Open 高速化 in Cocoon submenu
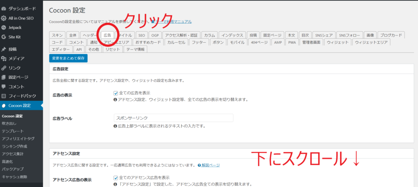Screen dimensions: 418x187 (7, 161)
